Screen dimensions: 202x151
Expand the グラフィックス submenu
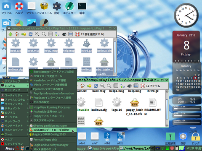point(15,104)
